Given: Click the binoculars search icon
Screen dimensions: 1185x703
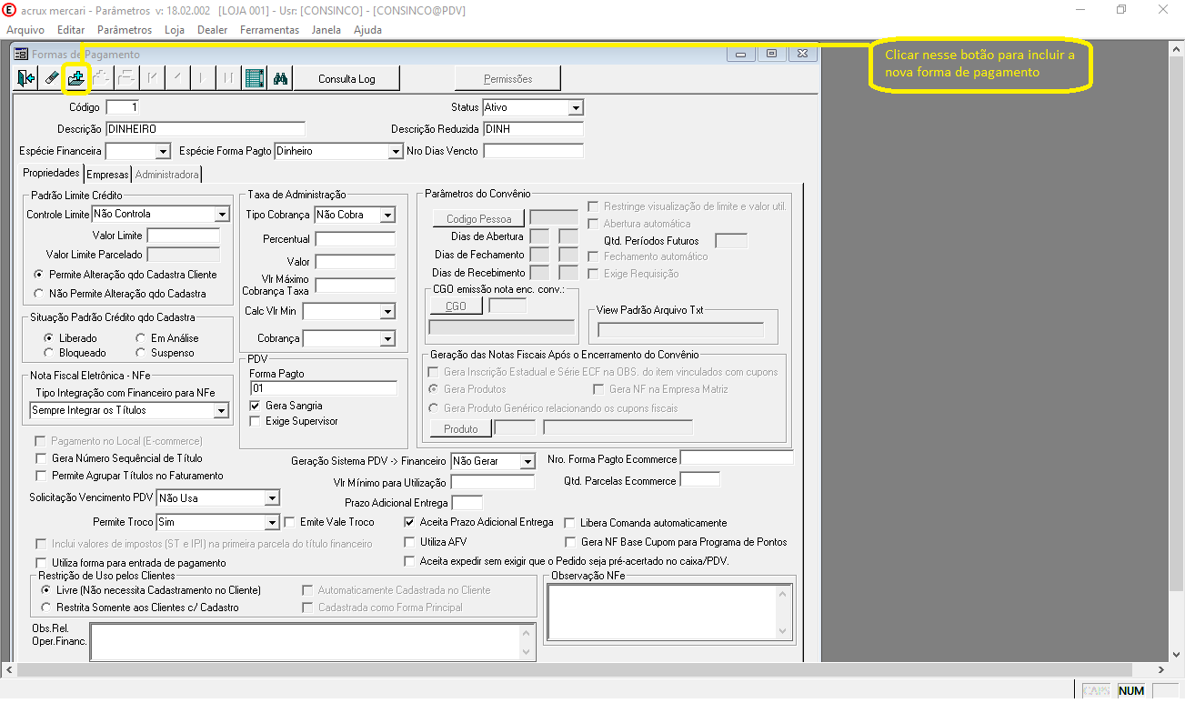Looking at the screenshot, I should 280,79.
